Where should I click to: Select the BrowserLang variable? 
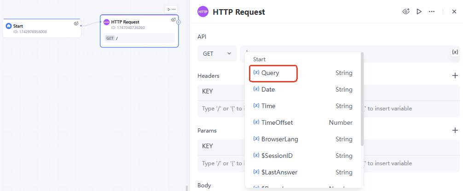tap(304, 139)
